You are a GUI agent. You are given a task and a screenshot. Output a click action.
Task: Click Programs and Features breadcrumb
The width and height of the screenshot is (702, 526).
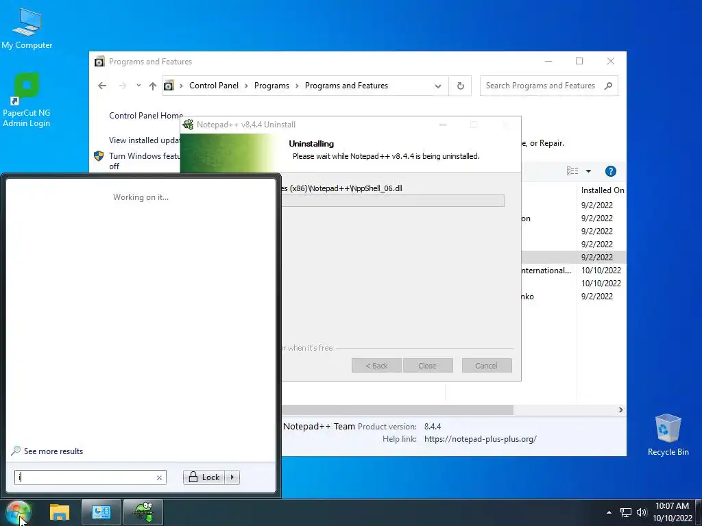click(346, 86)
